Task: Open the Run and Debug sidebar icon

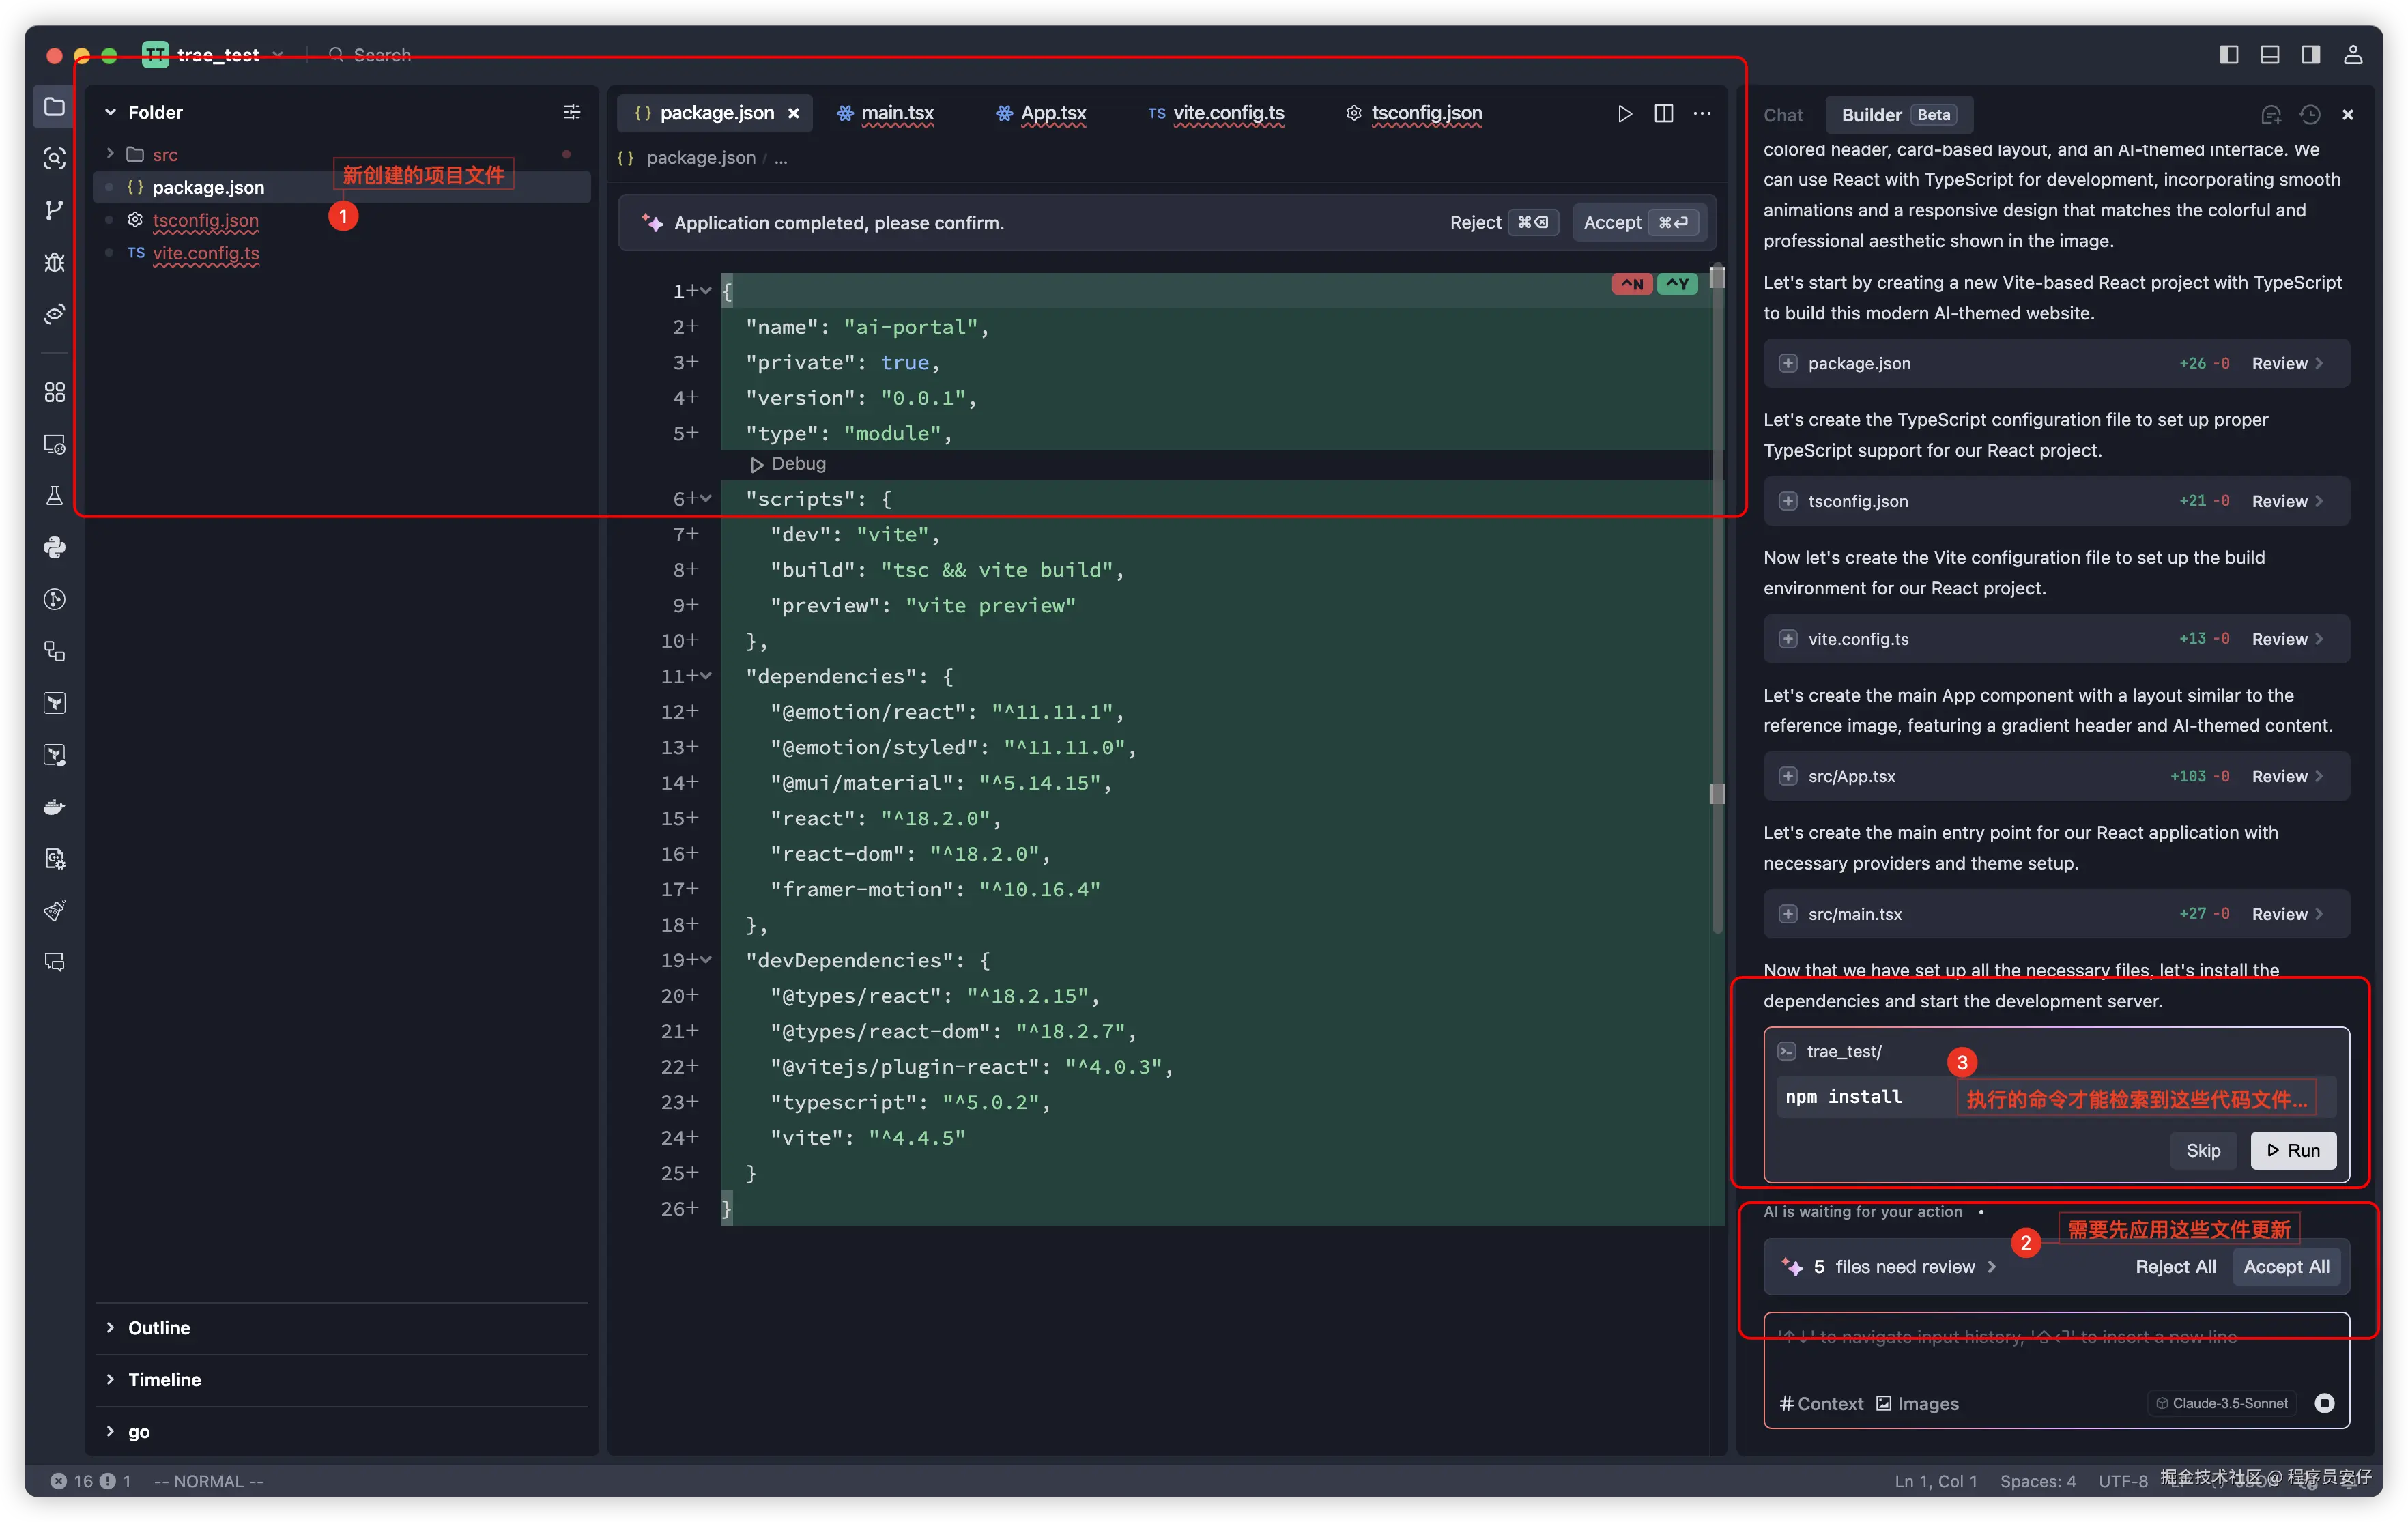Action: pyautogui.click(x=54, y=262)
